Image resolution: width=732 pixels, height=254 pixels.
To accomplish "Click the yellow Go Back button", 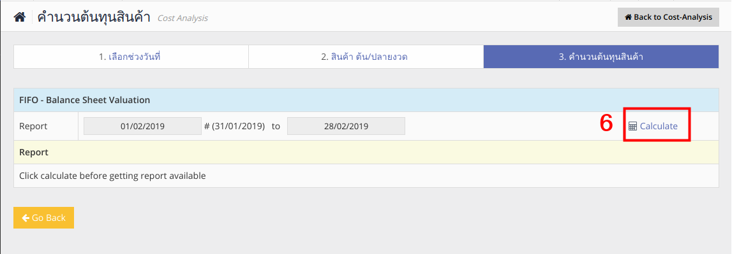I will point(44,218).
